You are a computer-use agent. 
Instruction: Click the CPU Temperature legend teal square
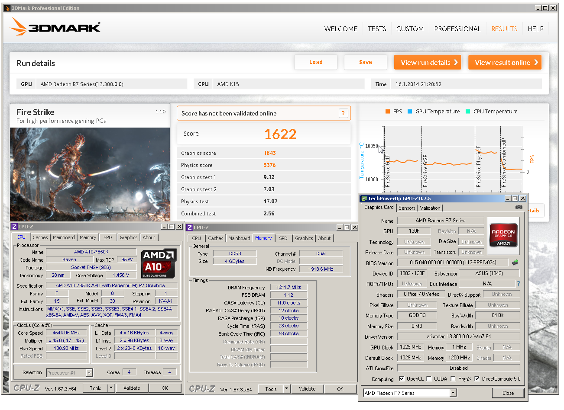[468, 111]
